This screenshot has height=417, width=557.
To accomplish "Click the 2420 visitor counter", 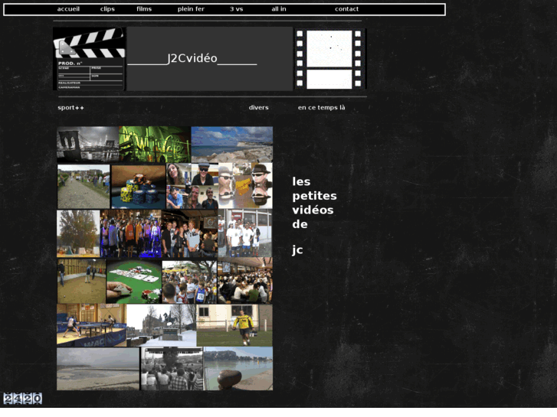I will click(23, 398).
